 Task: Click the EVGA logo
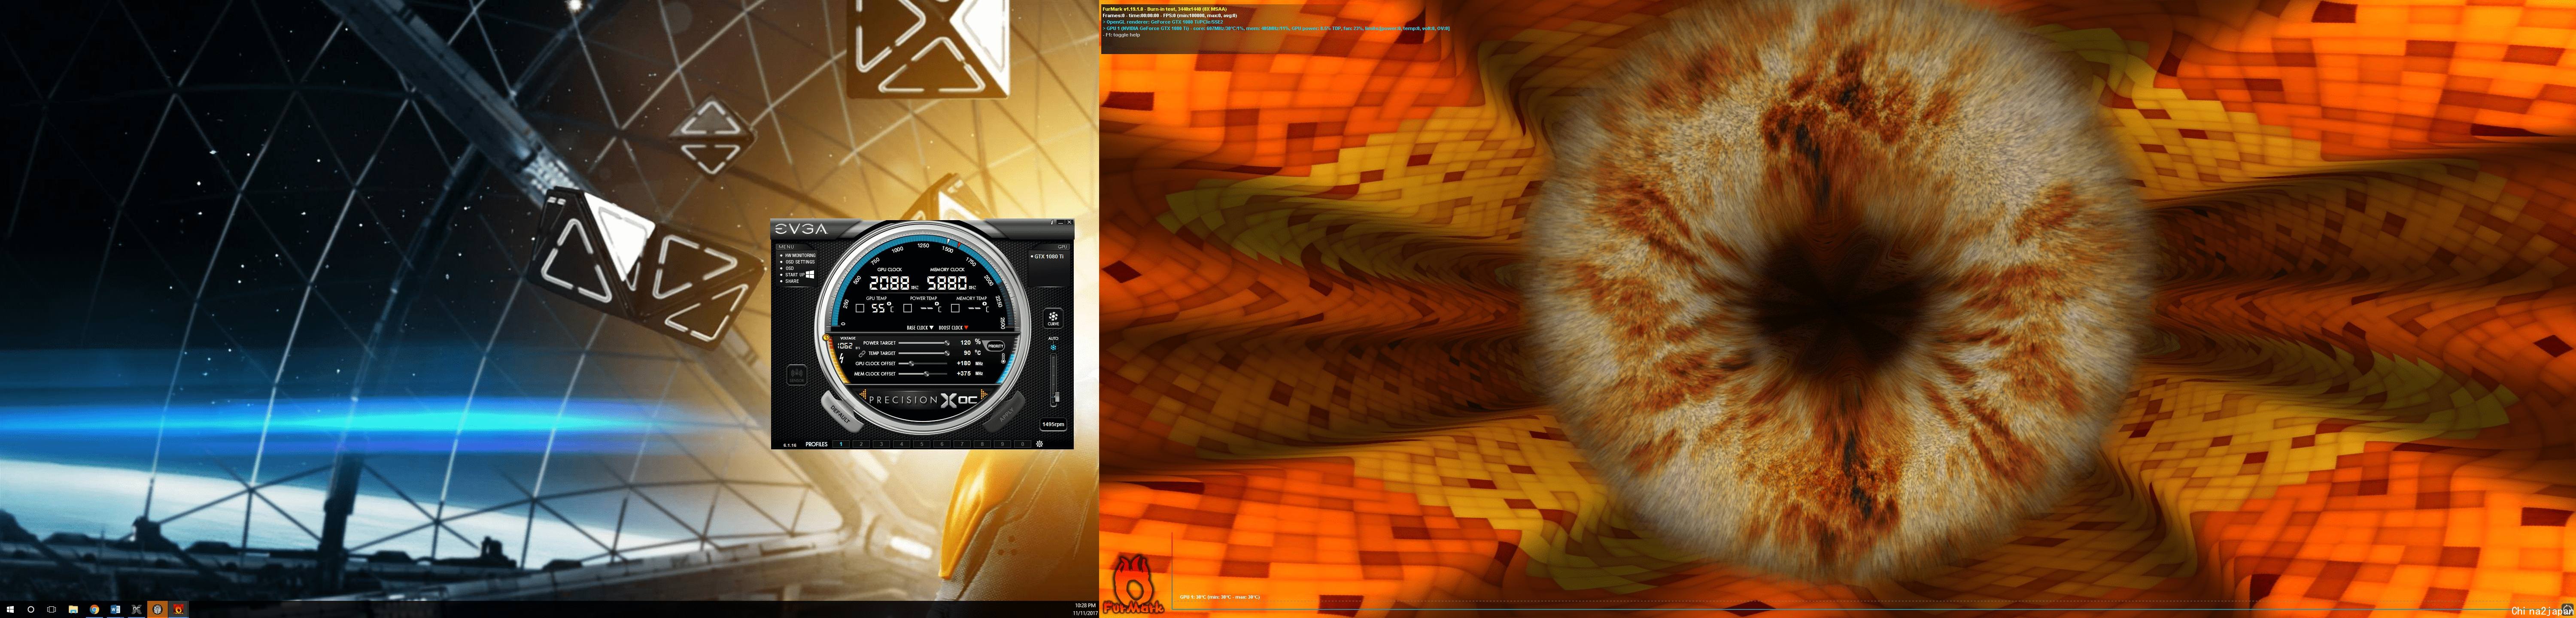(x=802, y=229)
